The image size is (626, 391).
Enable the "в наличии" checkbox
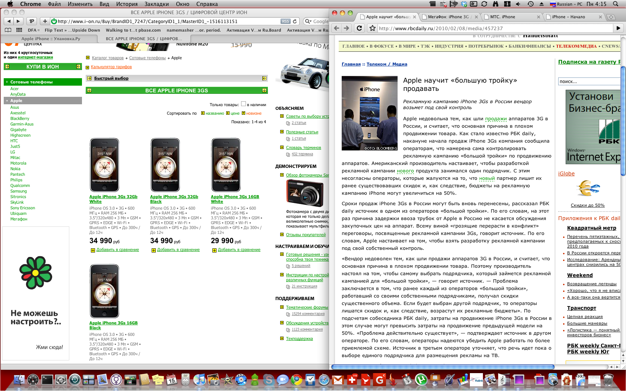coord(243,104)
